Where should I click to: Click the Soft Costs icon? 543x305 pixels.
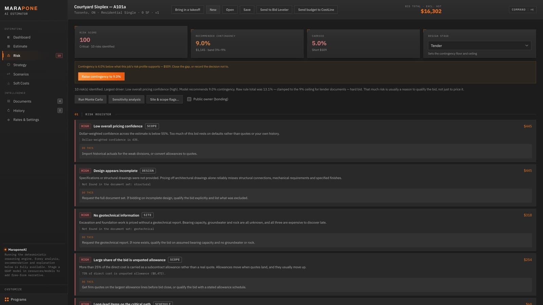8,83
